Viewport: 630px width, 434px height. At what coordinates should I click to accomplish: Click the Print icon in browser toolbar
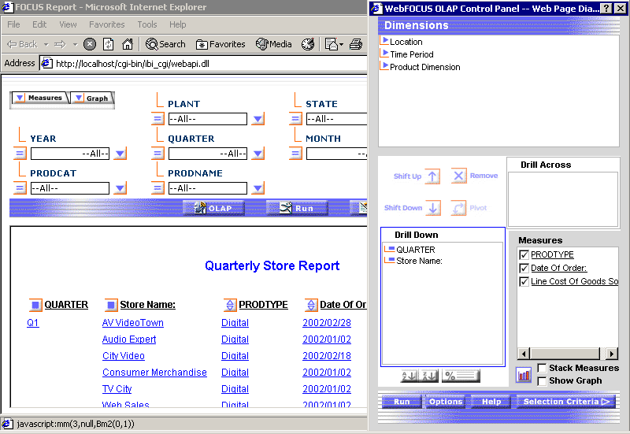coord(356,44)
